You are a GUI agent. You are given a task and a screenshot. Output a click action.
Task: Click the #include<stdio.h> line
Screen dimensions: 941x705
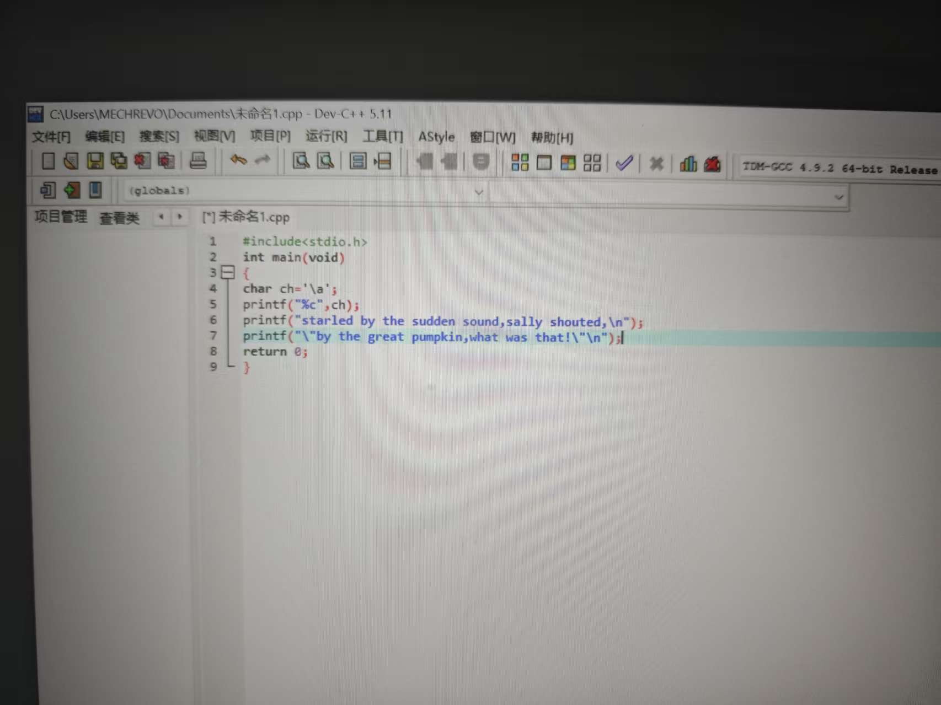304,241
